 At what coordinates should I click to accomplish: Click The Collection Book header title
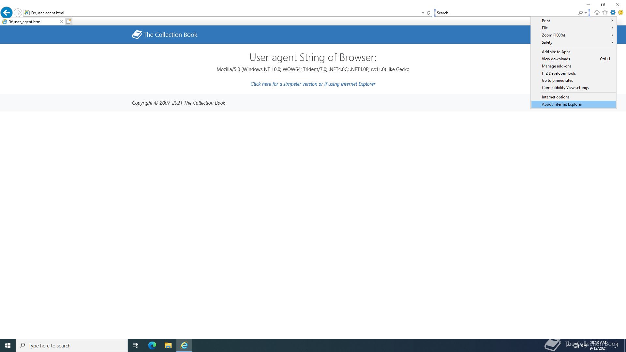pos(170,35)
